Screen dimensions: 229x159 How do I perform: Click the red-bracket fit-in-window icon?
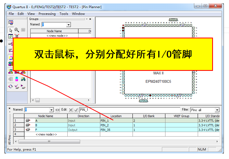click(17, 36)
